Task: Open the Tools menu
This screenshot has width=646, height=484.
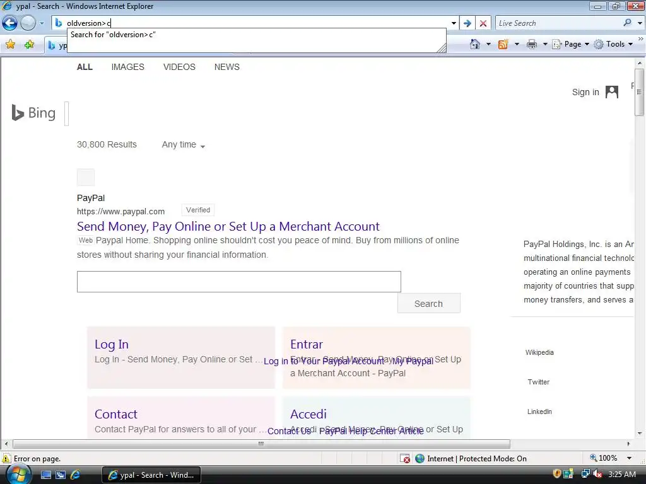Action: coord(613,44)
